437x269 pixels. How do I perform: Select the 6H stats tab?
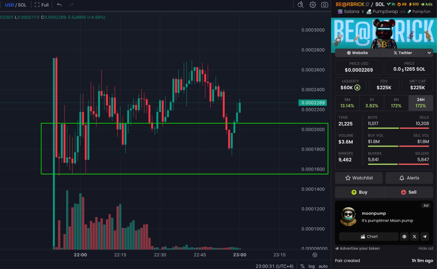(396, 103)
